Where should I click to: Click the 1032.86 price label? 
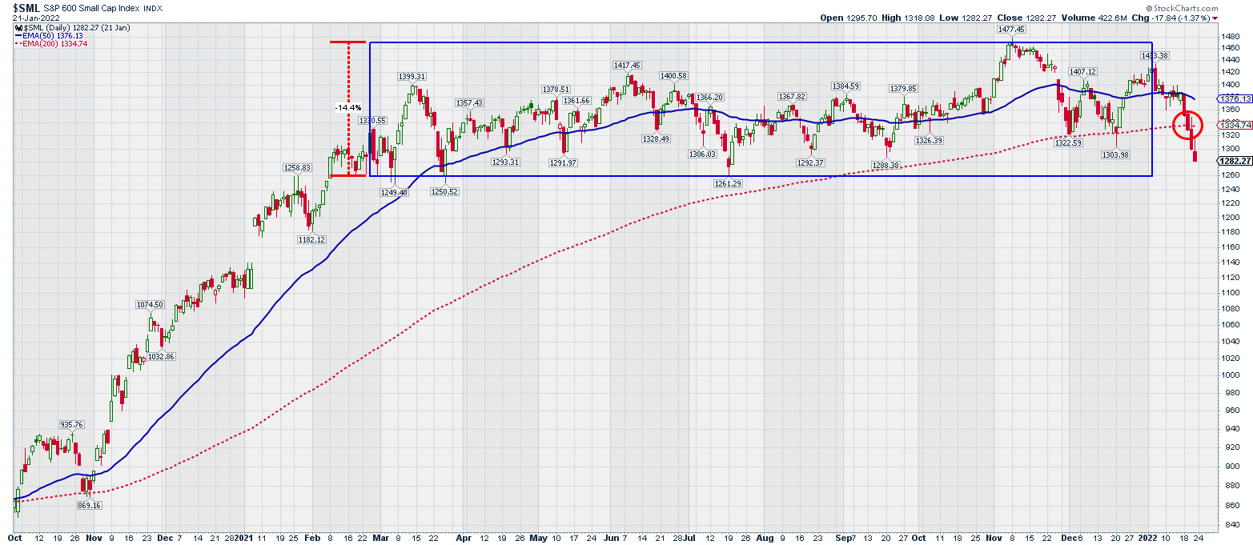pos(160,355)
